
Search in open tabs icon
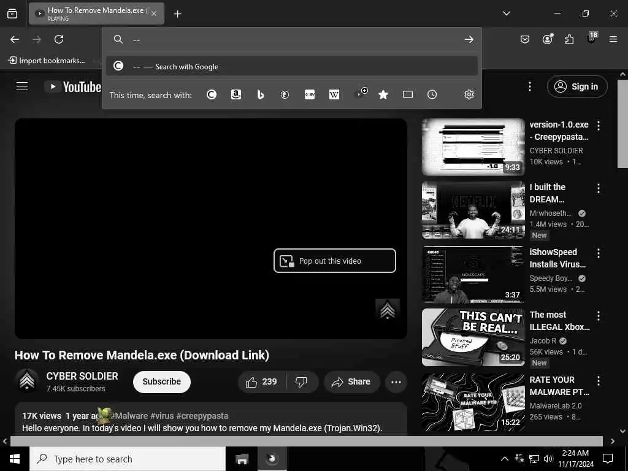(x=408, y=94)
